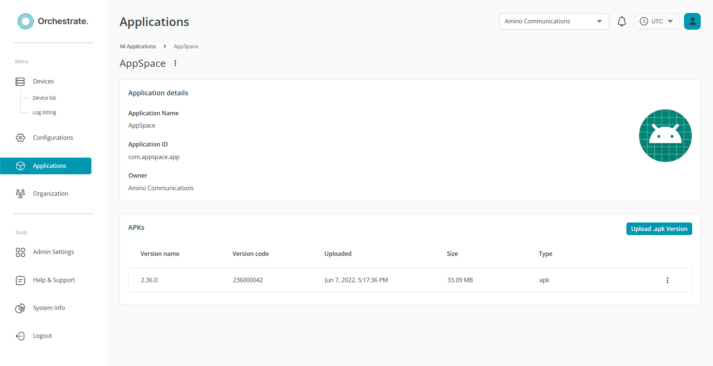Viewport: 713px width, 366px height.
Task: Open the Amino Communications organization dropdown
Action: (x=553, y=22)
